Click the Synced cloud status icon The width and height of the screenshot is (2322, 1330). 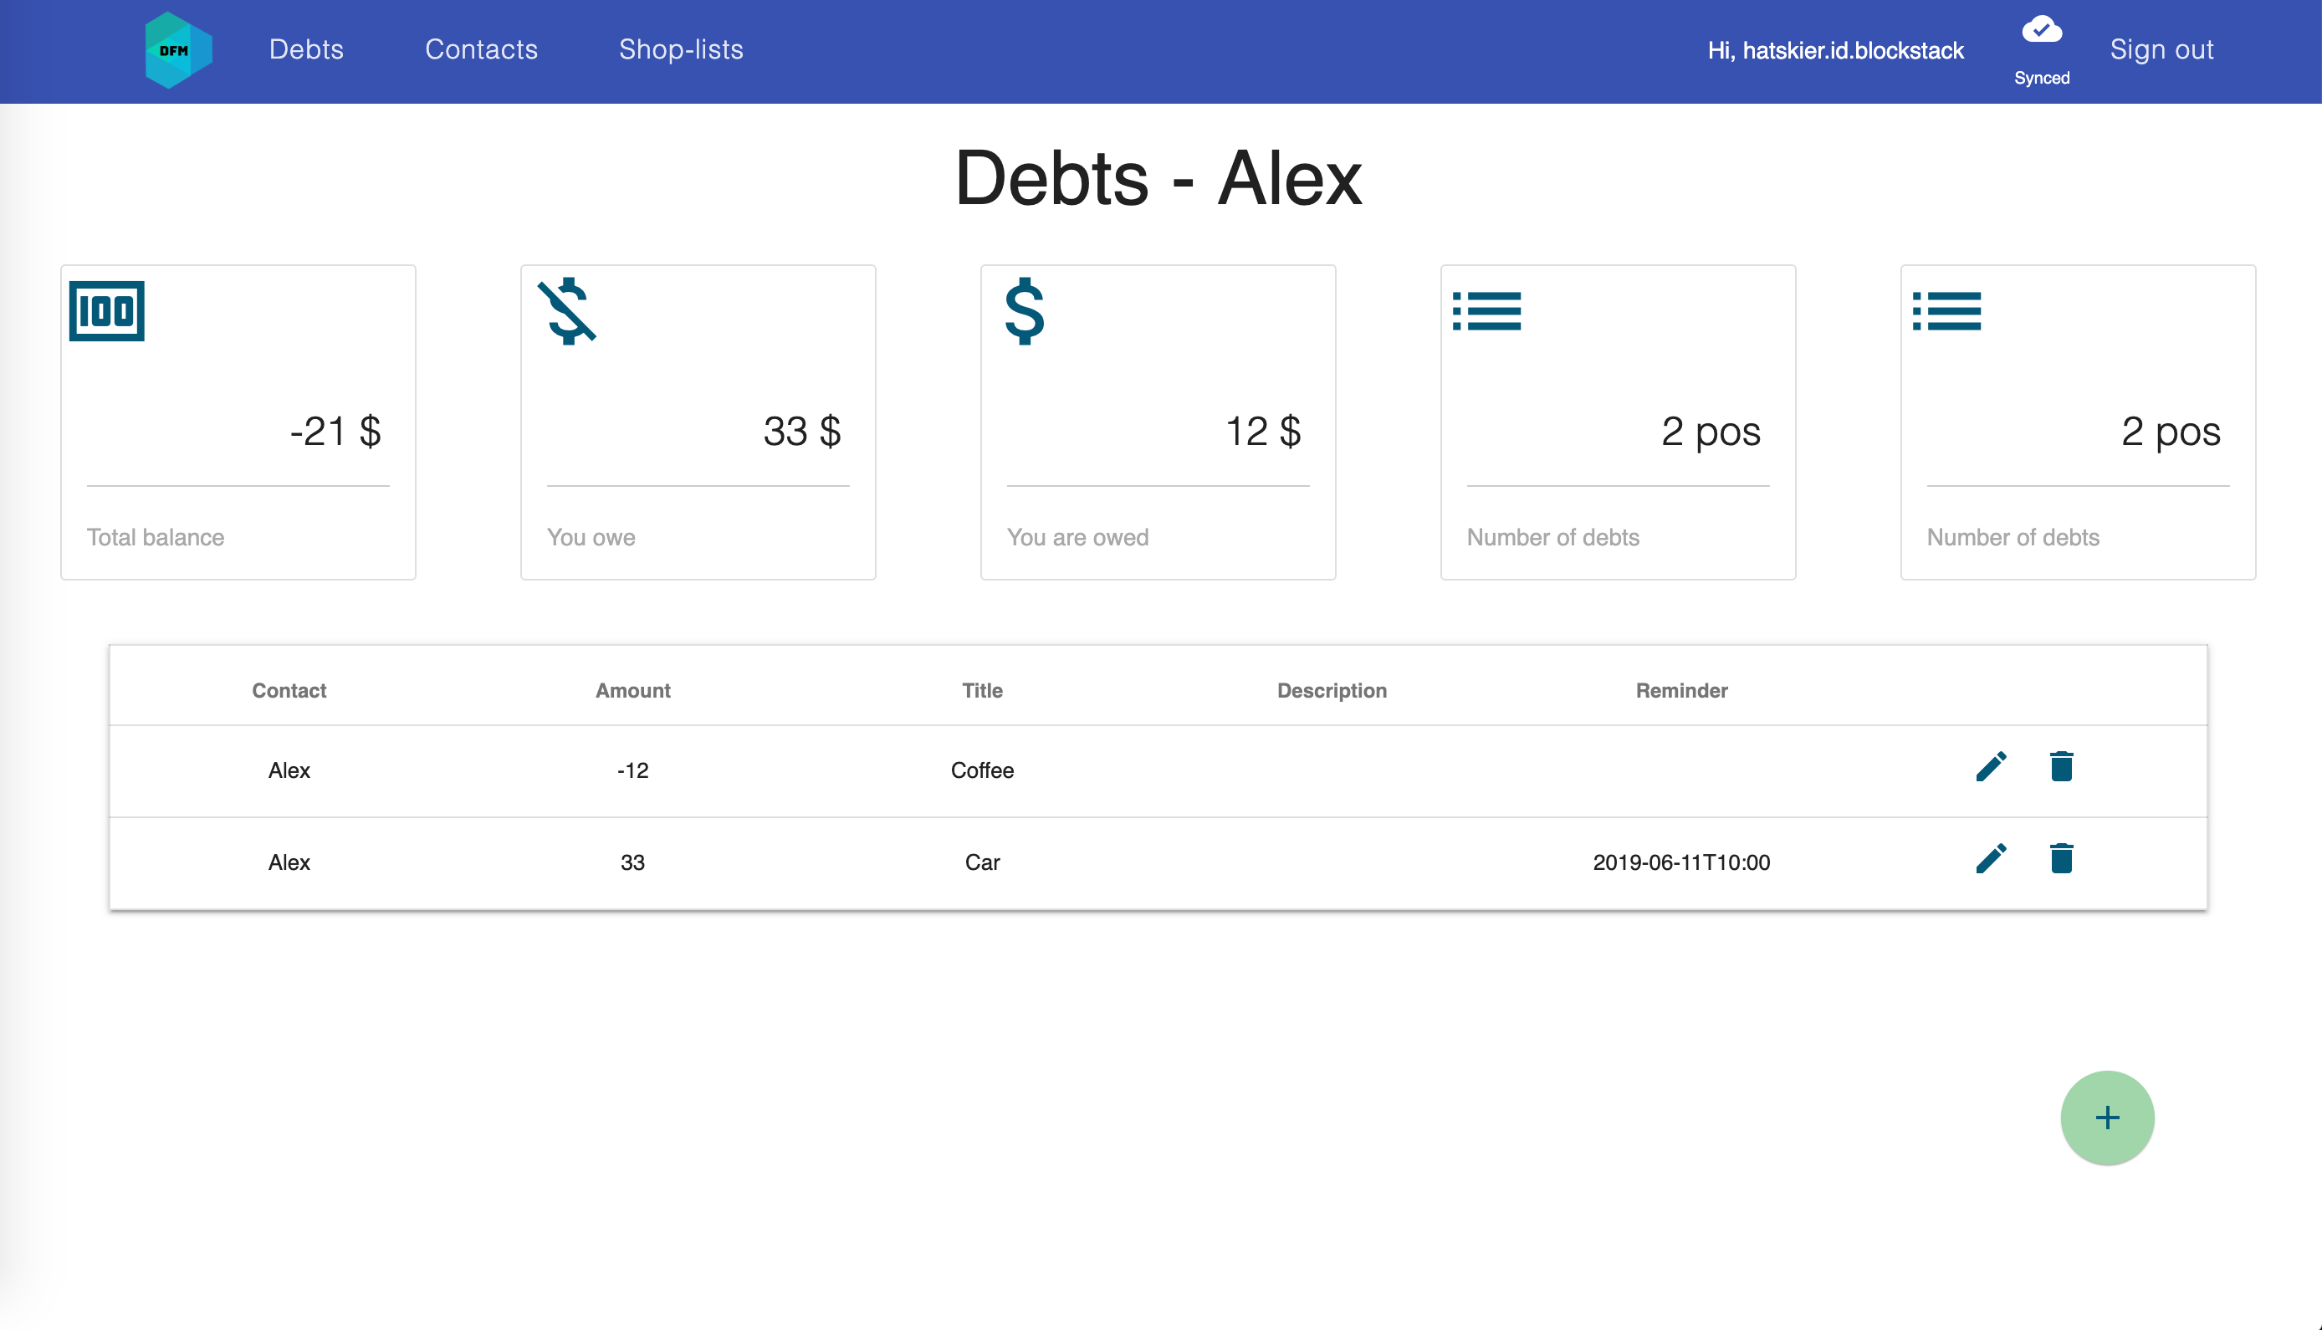point(2042,31)
